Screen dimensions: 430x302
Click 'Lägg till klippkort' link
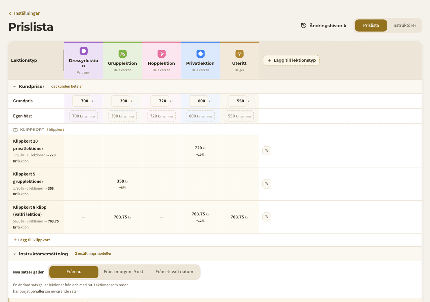32,240
